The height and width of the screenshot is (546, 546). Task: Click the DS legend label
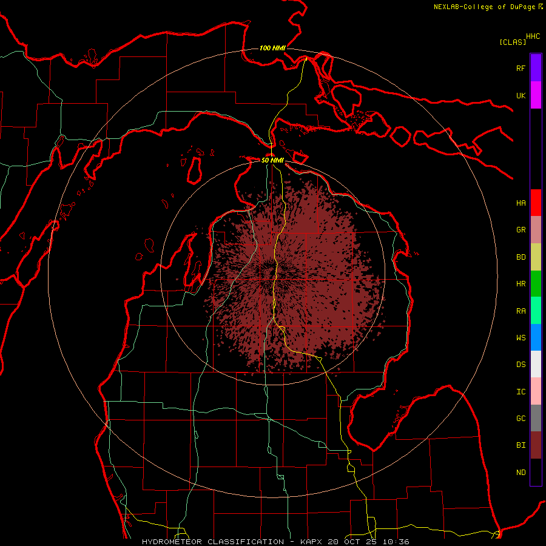(x=521, y=365)
